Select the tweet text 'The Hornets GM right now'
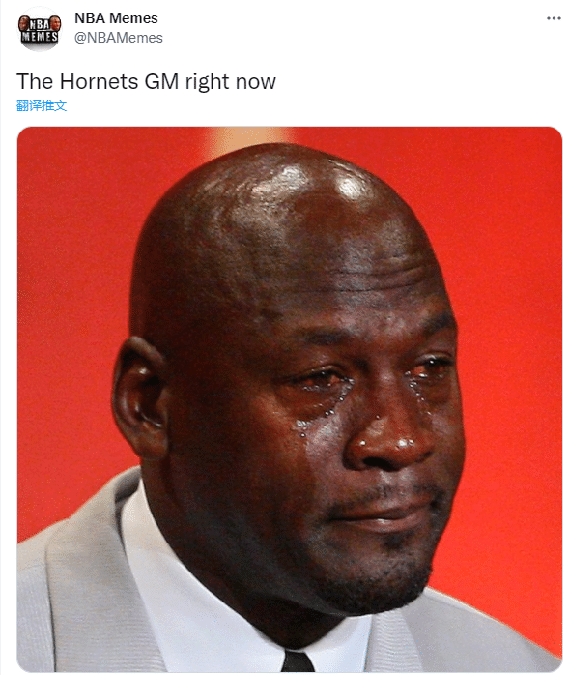 (x=146, y=81)
